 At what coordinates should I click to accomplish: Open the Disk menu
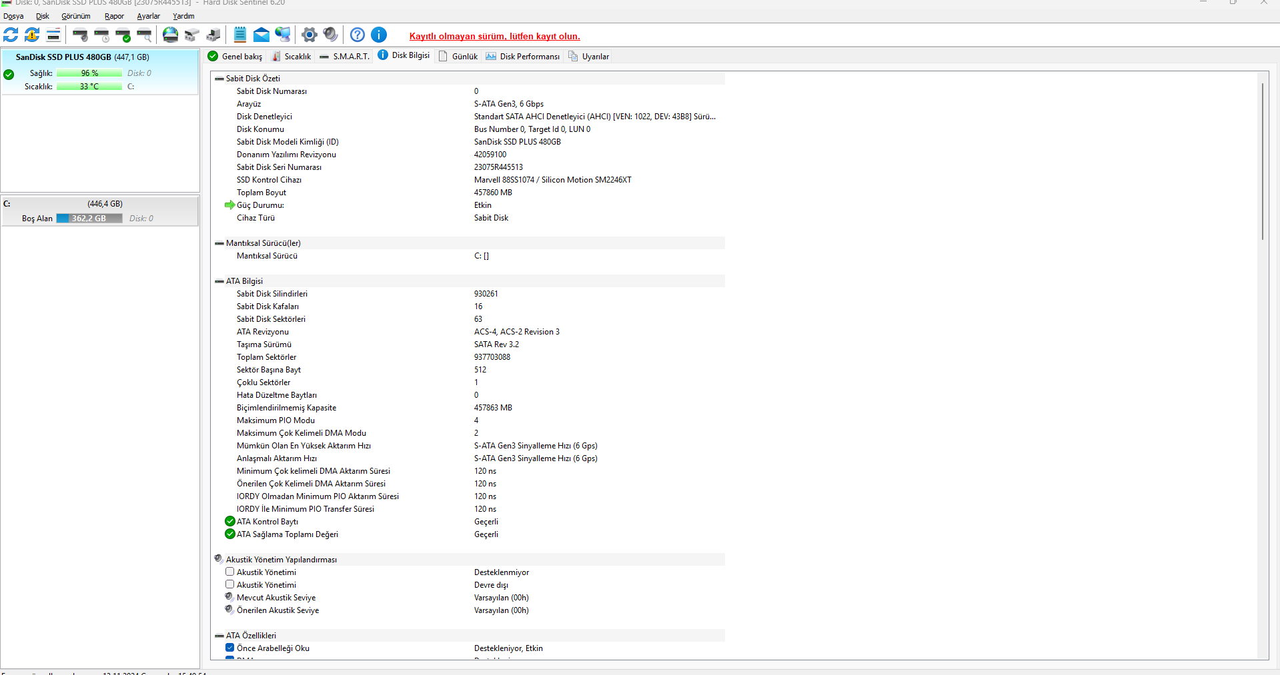43,16
